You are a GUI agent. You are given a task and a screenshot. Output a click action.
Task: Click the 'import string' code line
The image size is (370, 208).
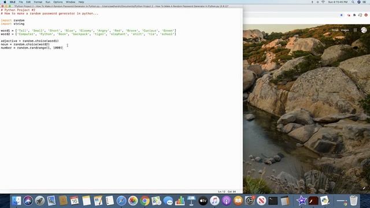tap(13, 24)
